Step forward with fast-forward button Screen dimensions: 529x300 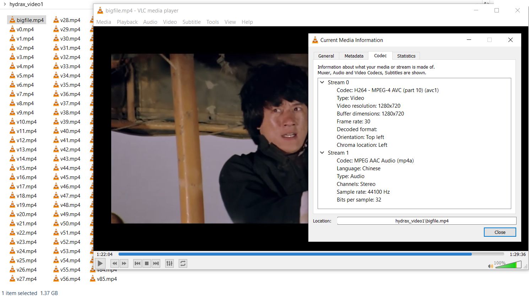point(124,263)
